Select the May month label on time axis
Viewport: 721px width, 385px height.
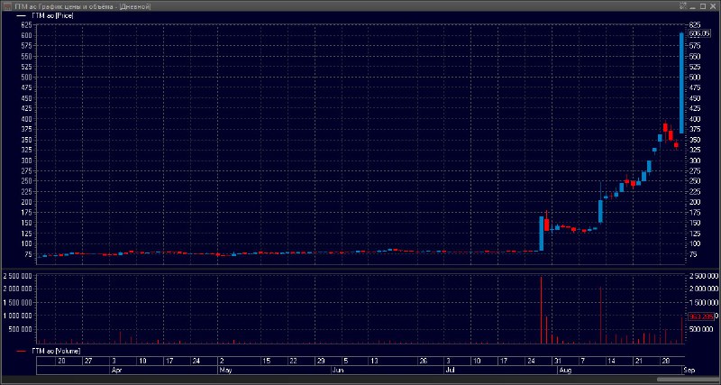(226, 370)
